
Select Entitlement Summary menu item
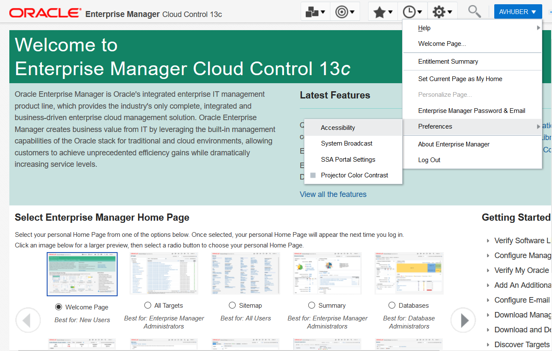coord(472,62)
